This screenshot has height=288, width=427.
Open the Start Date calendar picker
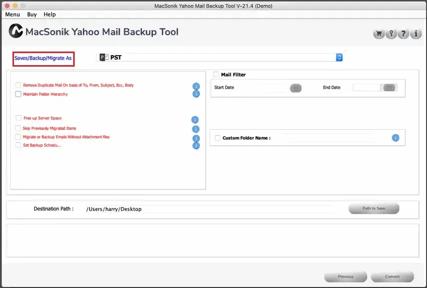pos(296,88)
